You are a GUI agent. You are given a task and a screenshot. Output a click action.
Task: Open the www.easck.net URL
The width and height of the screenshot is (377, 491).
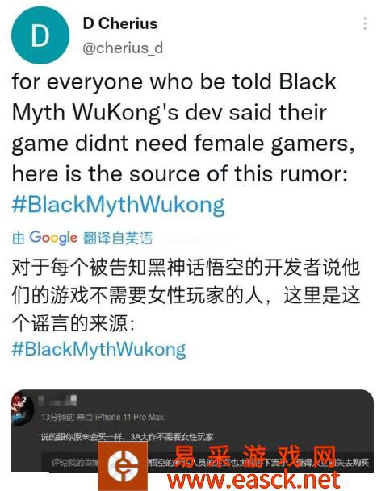pyautogui.click(x=253, y=480)
